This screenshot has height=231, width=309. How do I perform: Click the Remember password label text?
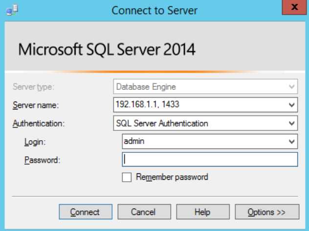172,177
